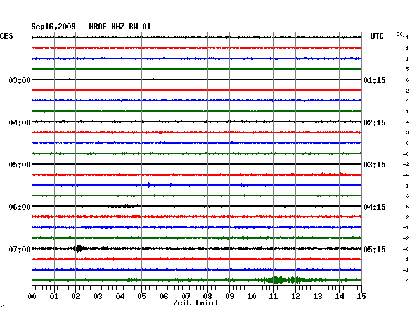The width and height of the screenshot is (412, 313).
Task: Click the Zeit [min] axis title
Action: (x=195, y=303)
